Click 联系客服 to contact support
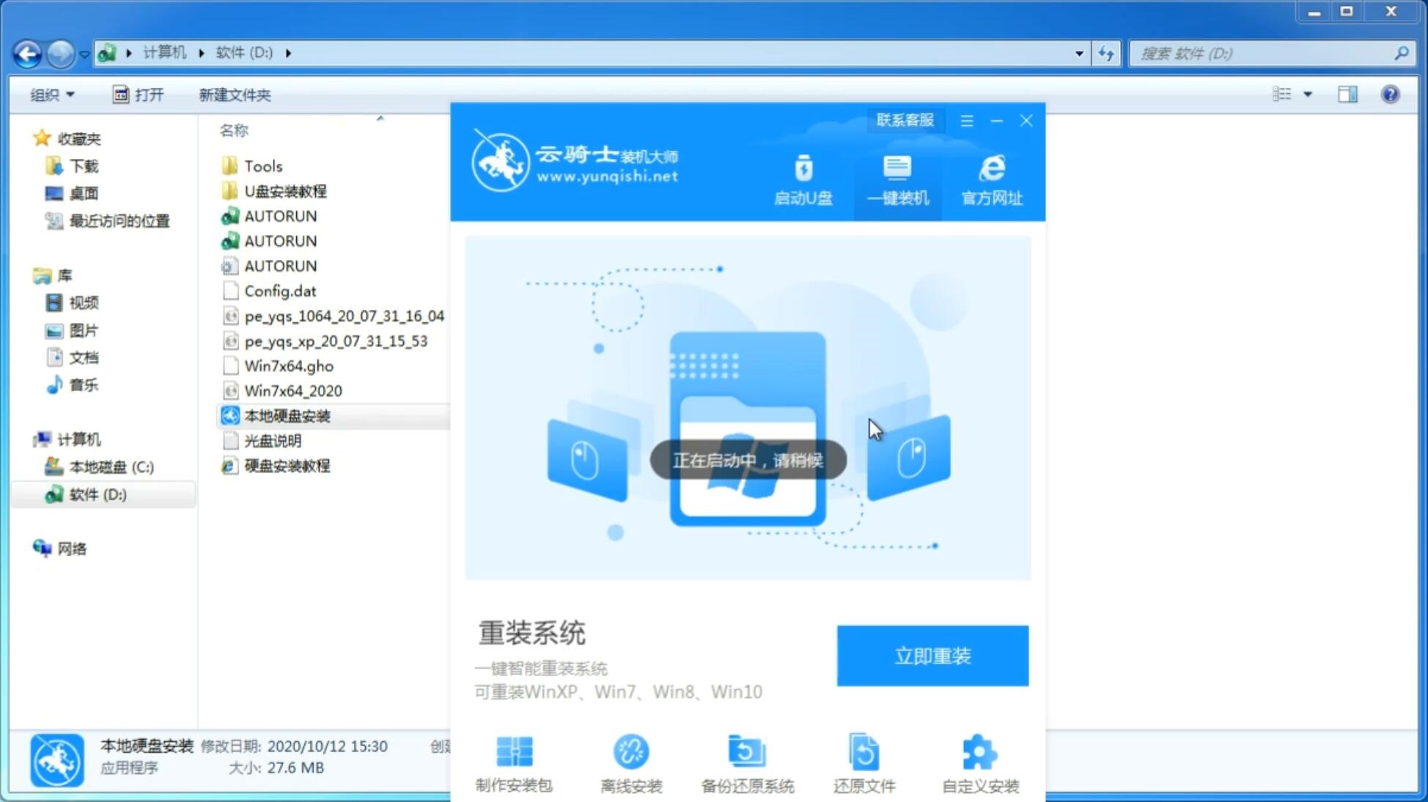Screen dimensions: 1428x802 click(903, 119)
